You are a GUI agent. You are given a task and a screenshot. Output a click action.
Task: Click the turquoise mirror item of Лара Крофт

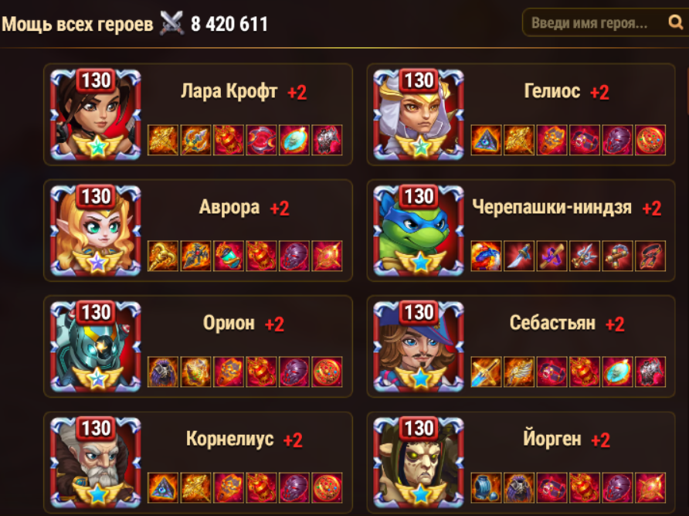coord(294,141)
